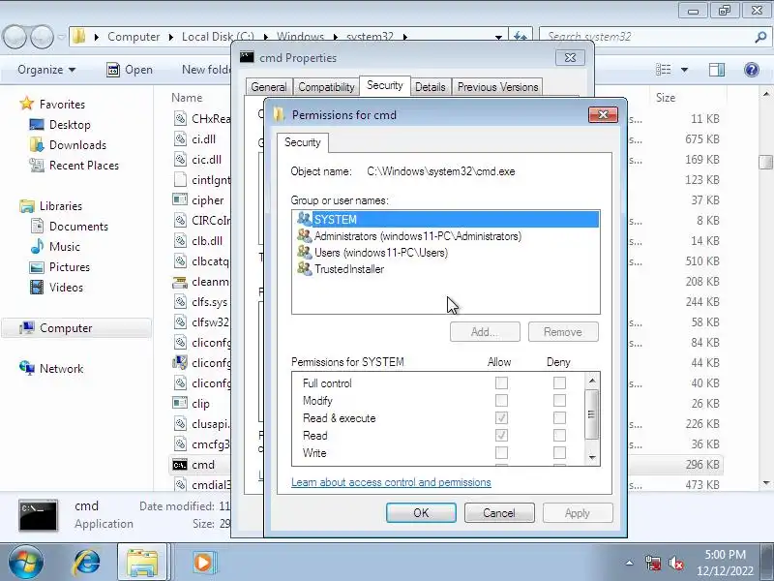The height and width of the screenshot is (581, 774).
Task: Click the clip application icon
Action: click(180, 403)
